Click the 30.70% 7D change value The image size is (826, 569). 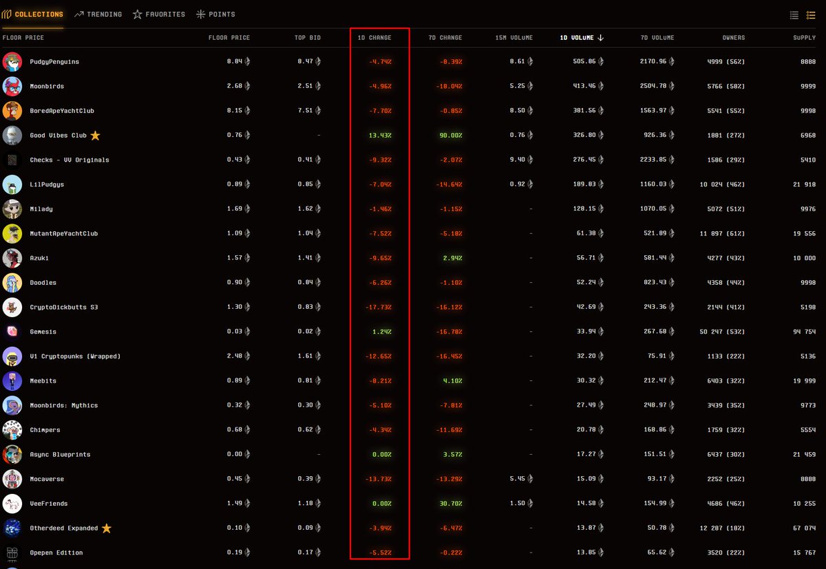coord(451,504)
